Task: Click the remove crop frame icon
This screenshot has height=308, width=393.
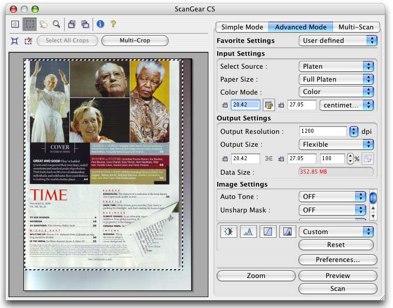Action: tap(28, 40)
